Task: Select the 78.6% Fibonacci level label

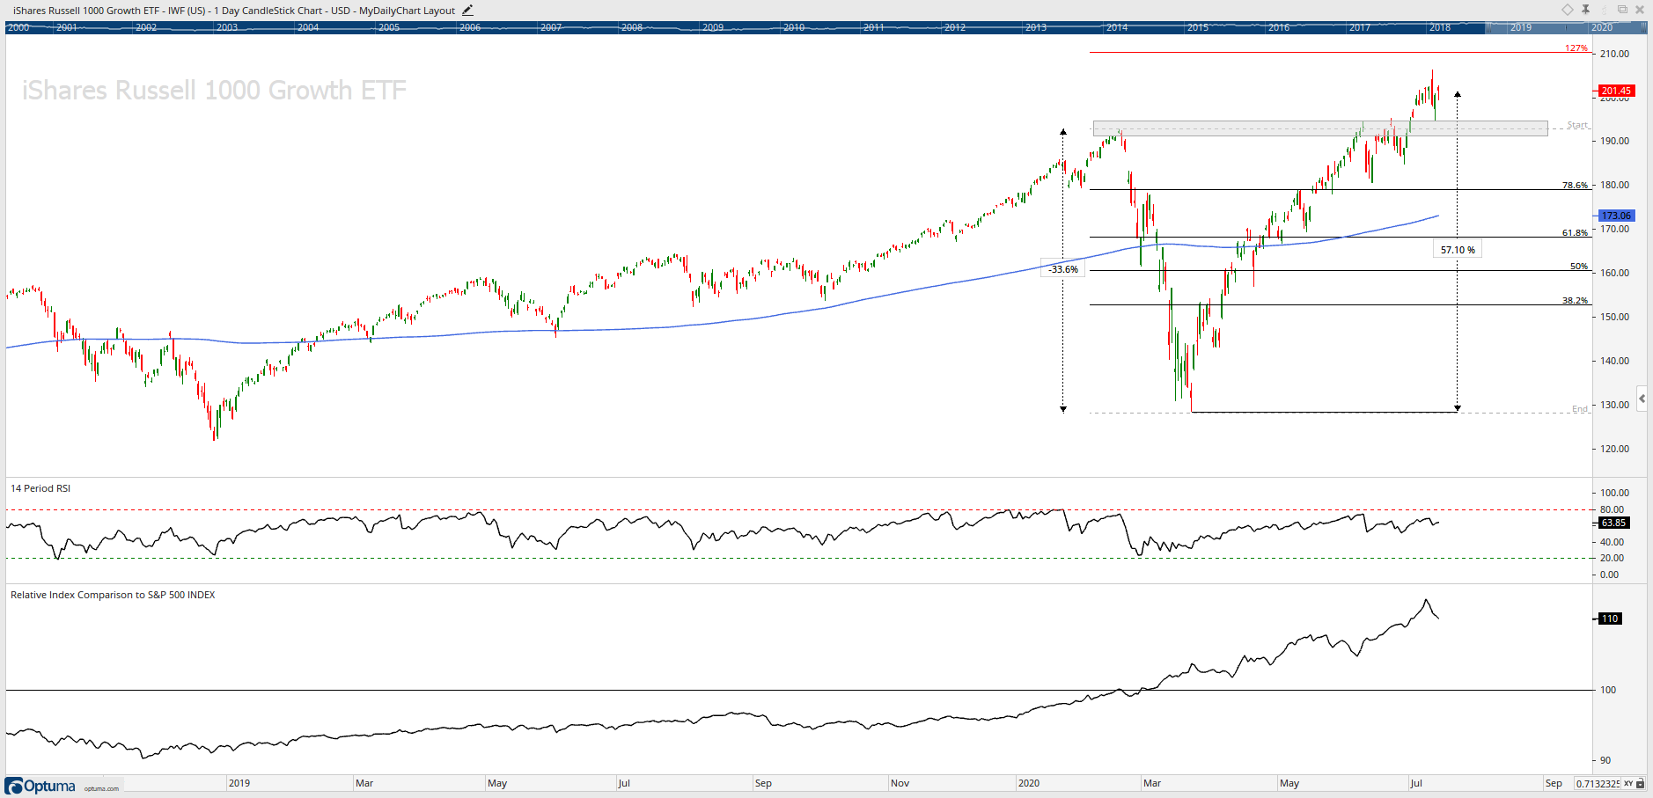Action: tap(1576, 186)
